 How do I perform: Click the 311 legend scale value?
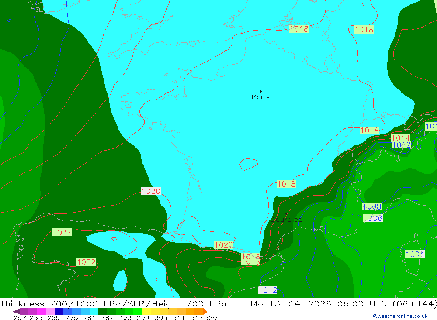point(178,317)
